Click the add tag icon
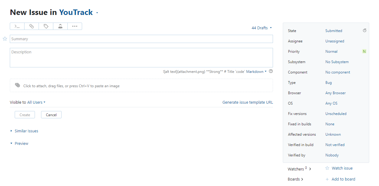 (46, 26)
